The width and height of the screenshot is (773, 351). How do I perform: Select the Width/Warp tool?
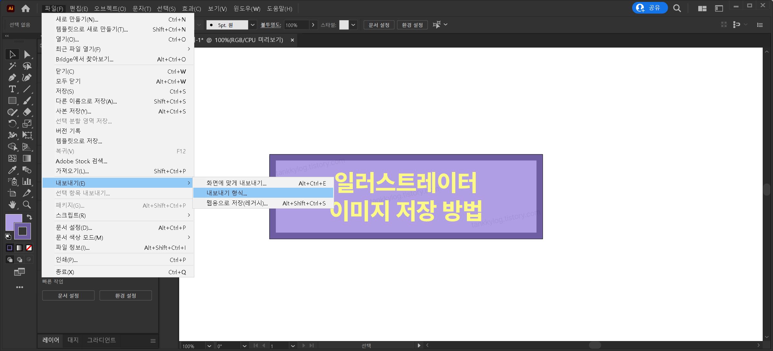pos(12,135)
